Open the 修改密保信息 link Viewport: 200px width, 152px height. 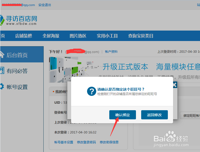tap(109, 142)
